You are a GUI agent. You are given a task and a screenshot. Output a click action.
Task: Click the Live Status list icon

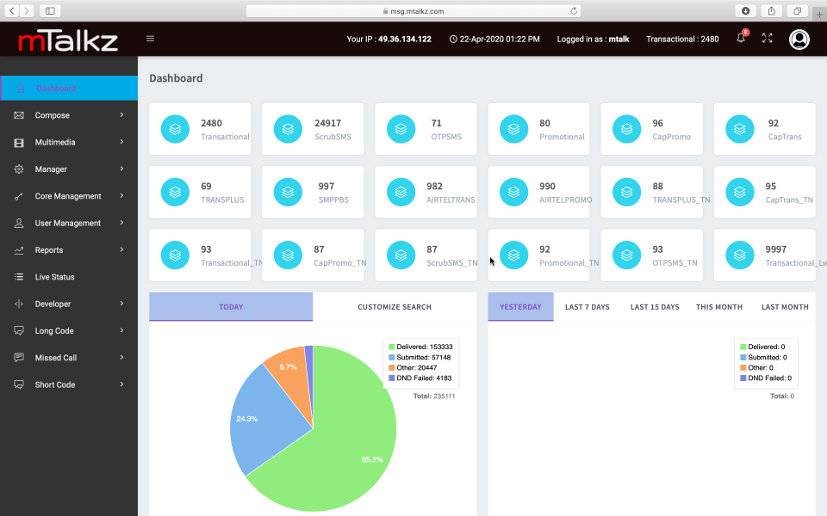19,276
